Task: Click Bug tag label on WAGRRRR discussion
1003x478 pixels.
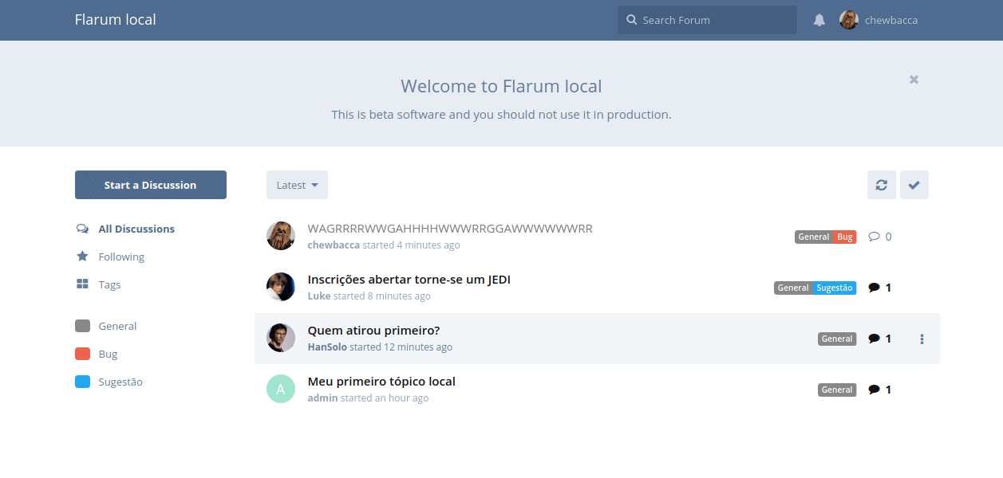Action: (x=845, y=237)
